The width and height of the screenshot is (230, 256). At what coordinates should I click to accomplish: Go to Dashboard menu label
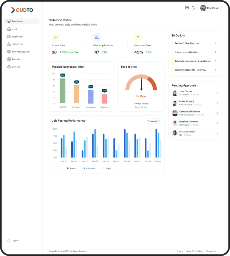[18, 22]
